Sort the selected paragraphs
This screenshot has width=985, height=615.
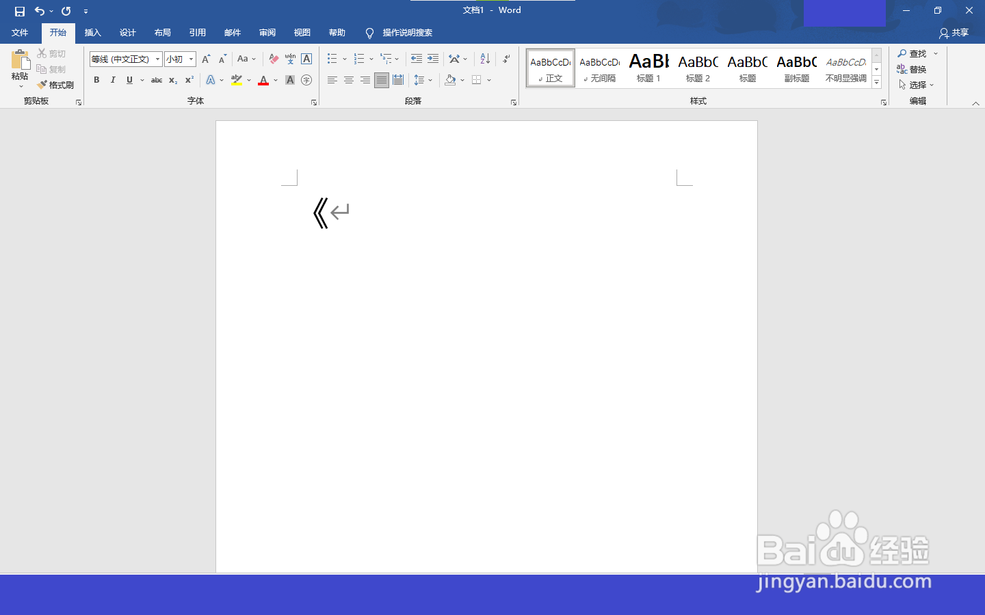[485, 59]
